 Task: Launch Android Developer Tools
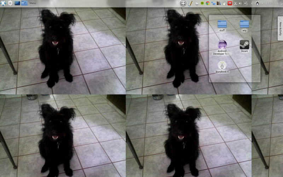tap(222, 47)
